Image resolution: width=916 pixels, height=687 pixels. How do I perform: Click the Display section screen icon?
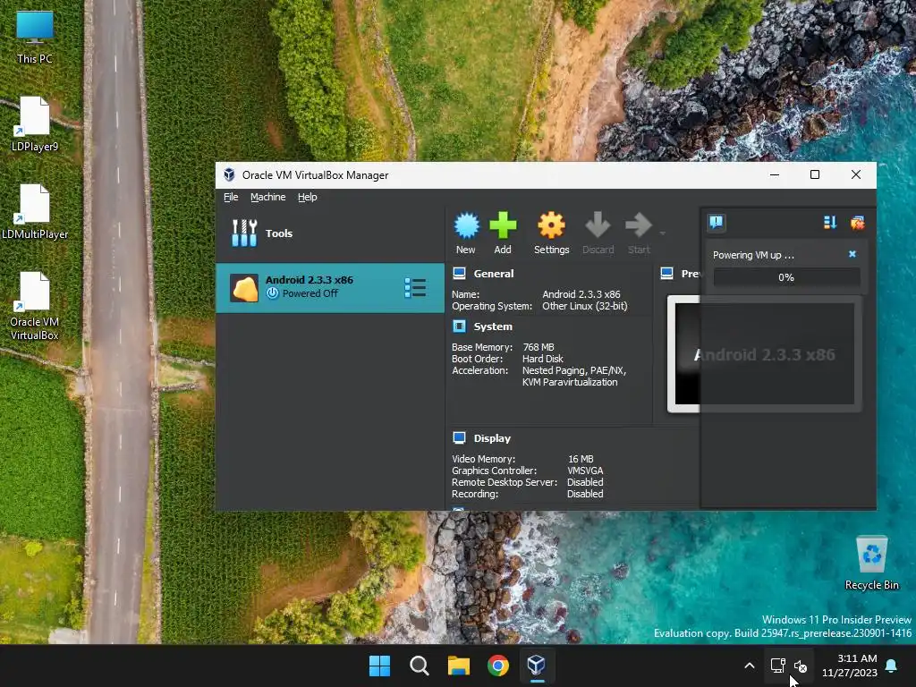click(459, 438)
